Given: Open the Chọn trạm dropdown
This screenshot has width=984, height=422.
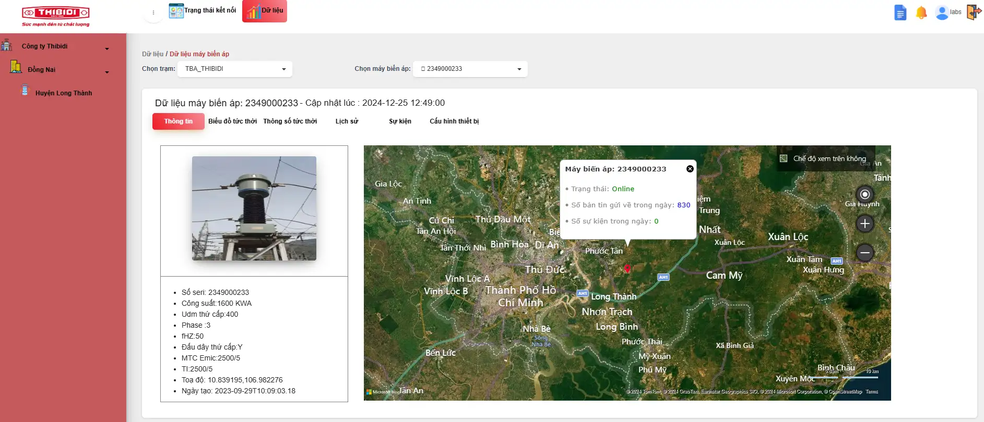Looking at the screenshot, I should 235,69.
